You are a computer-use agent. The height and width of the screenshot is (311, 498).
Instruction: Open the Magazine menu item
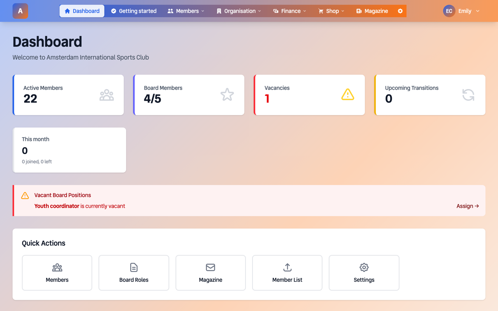pyautogui.click(x=372, y=11)
